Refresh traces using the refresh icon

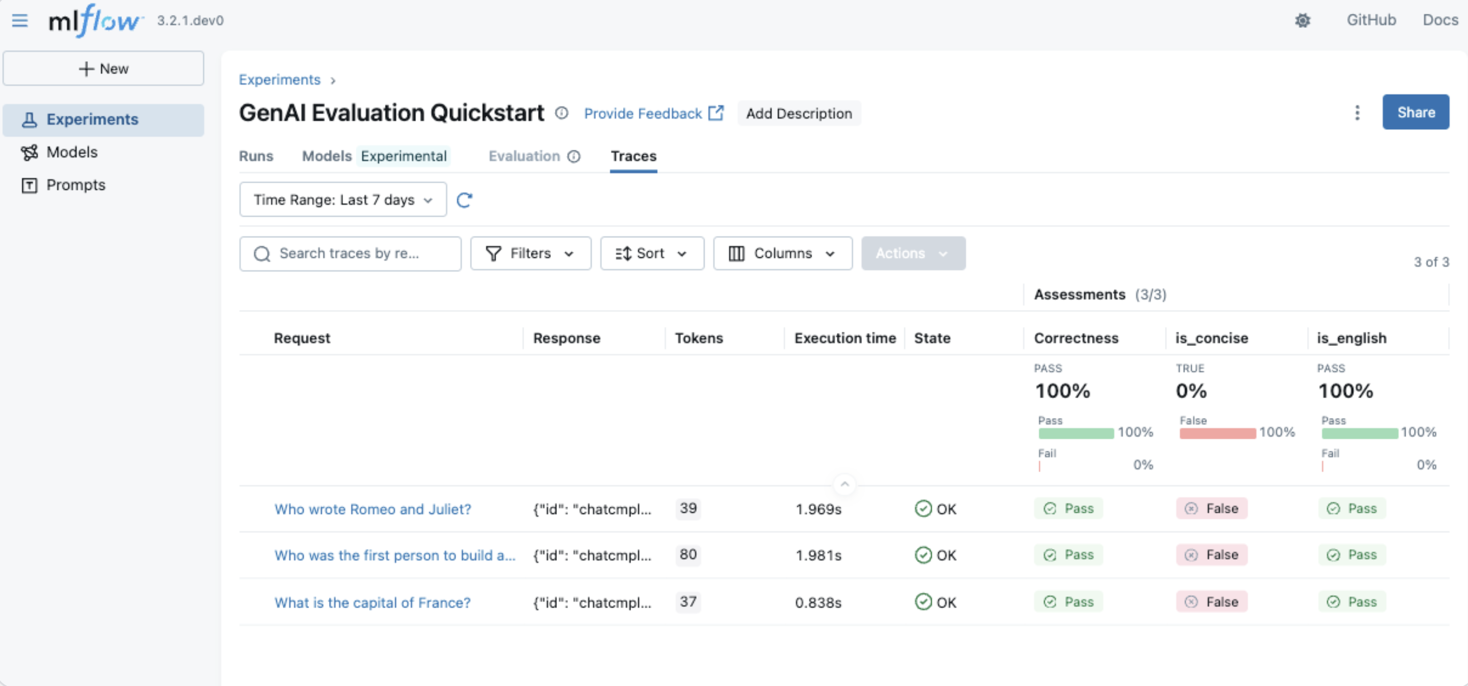coord(465,200)
